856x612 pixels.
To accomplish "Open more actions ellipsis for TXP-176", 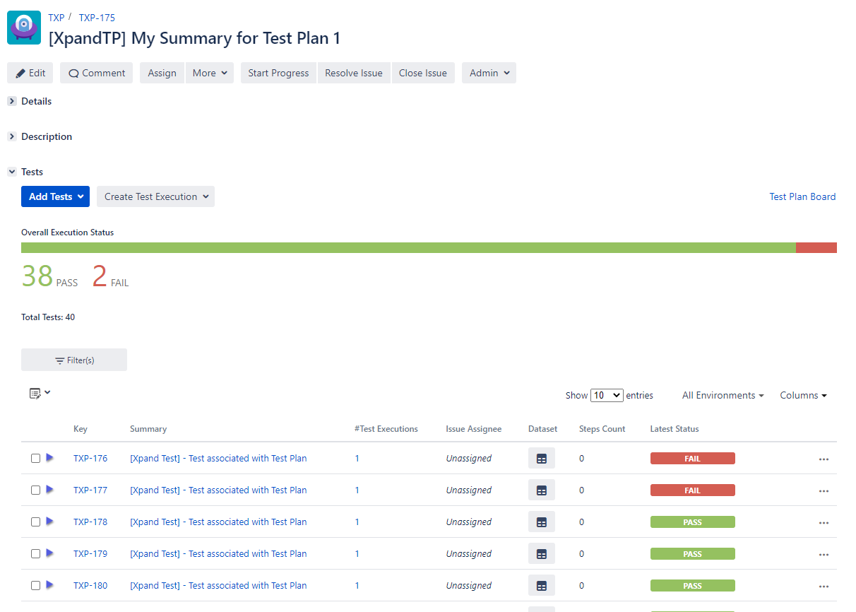I will tap(823, 459).
